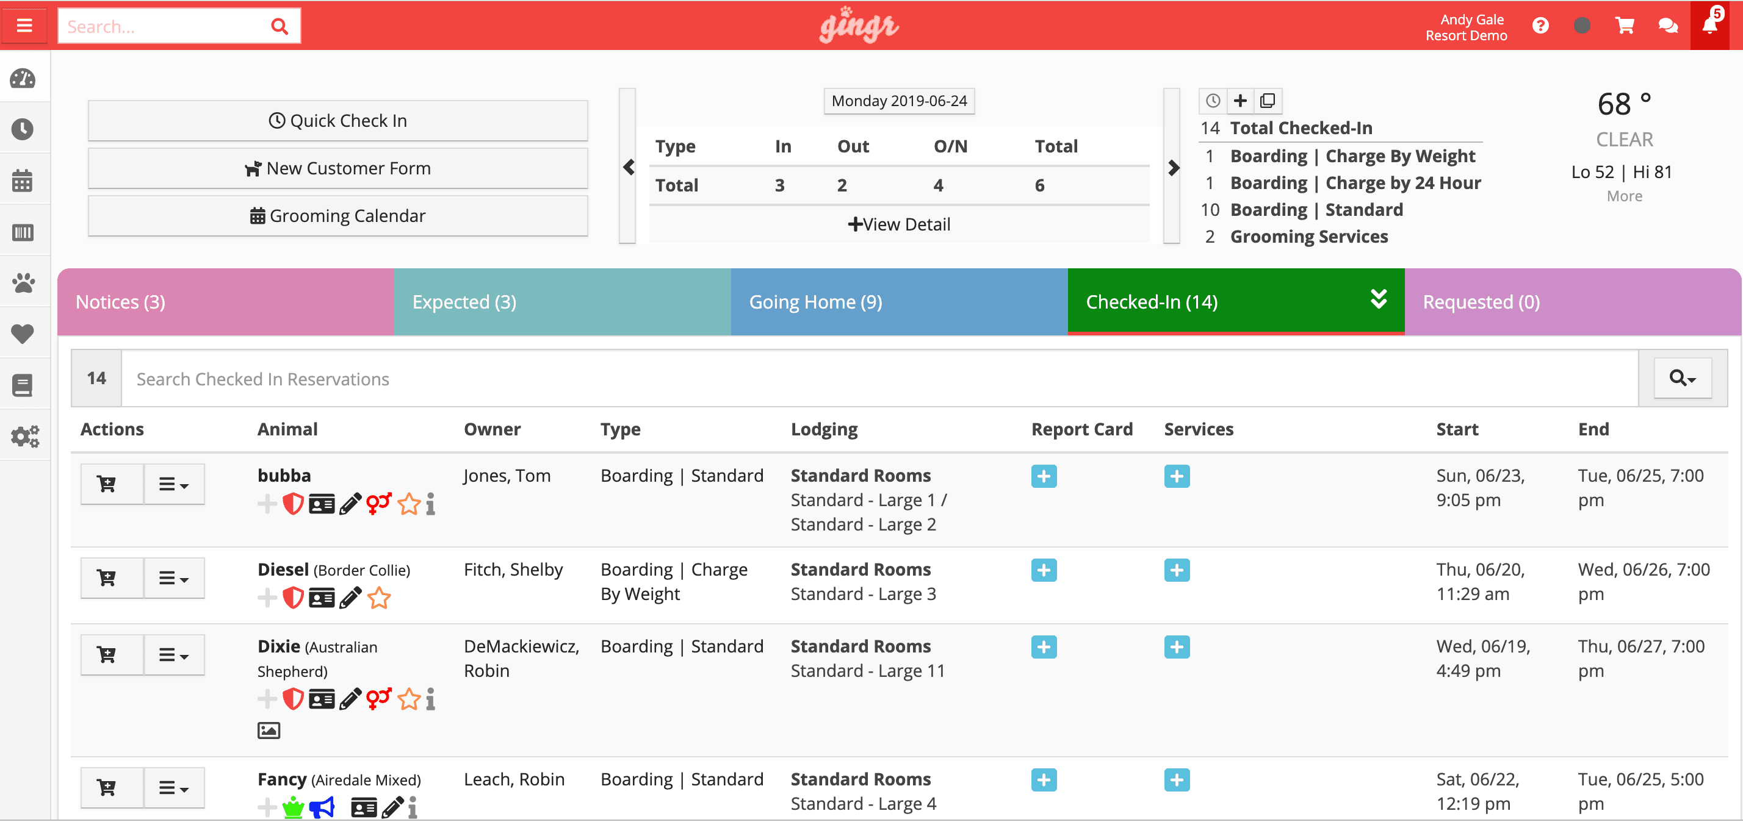The width and height of the screenshot is (1743, 822).
Task: Toggle the status circle in header
Action: click(1582, 26)
